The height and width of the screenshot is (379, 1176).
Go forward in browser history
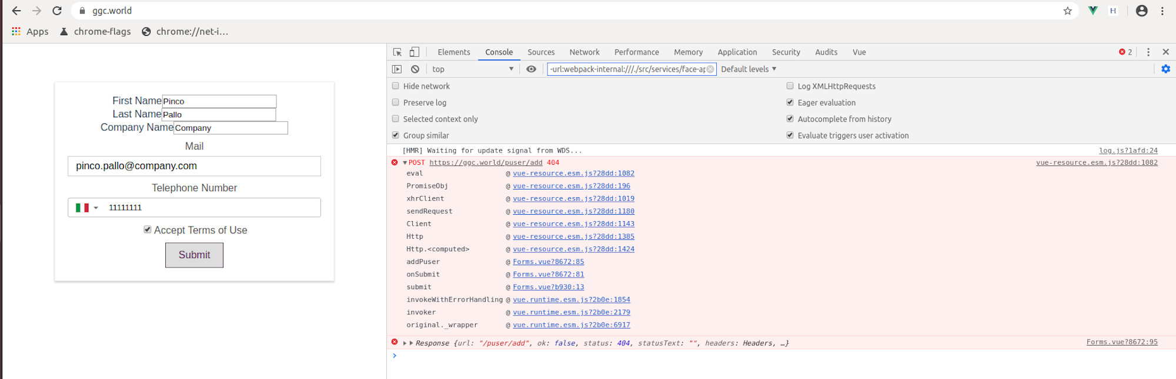coord(36,11)
